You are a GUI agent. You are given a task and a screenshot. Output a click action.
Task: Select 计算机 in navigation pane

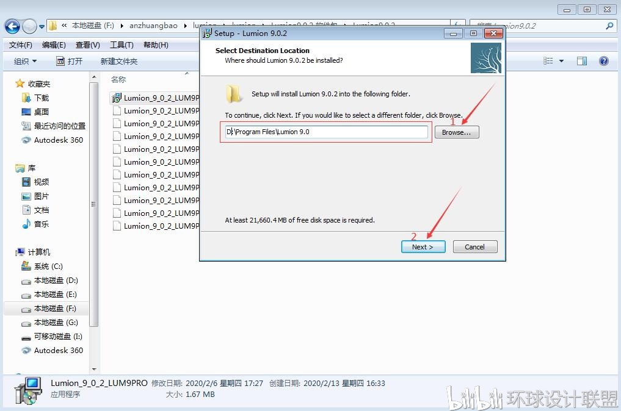pyautogui.click(x=39, y=252)
